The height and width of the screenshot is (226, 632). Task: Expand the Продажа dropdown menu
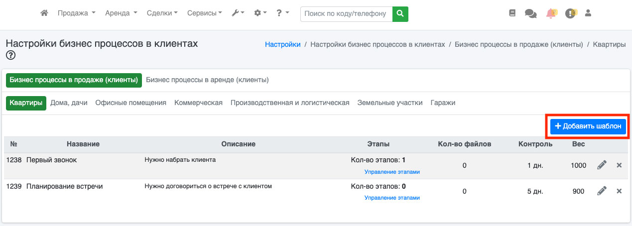click(x=76, y=13)
